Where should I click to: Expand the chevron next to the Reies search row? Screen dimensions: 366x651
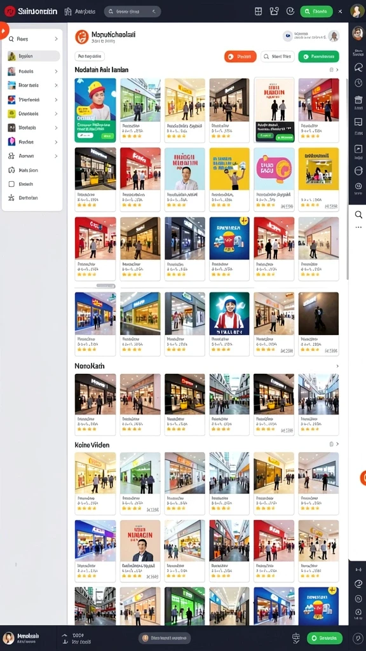(56, 39)
